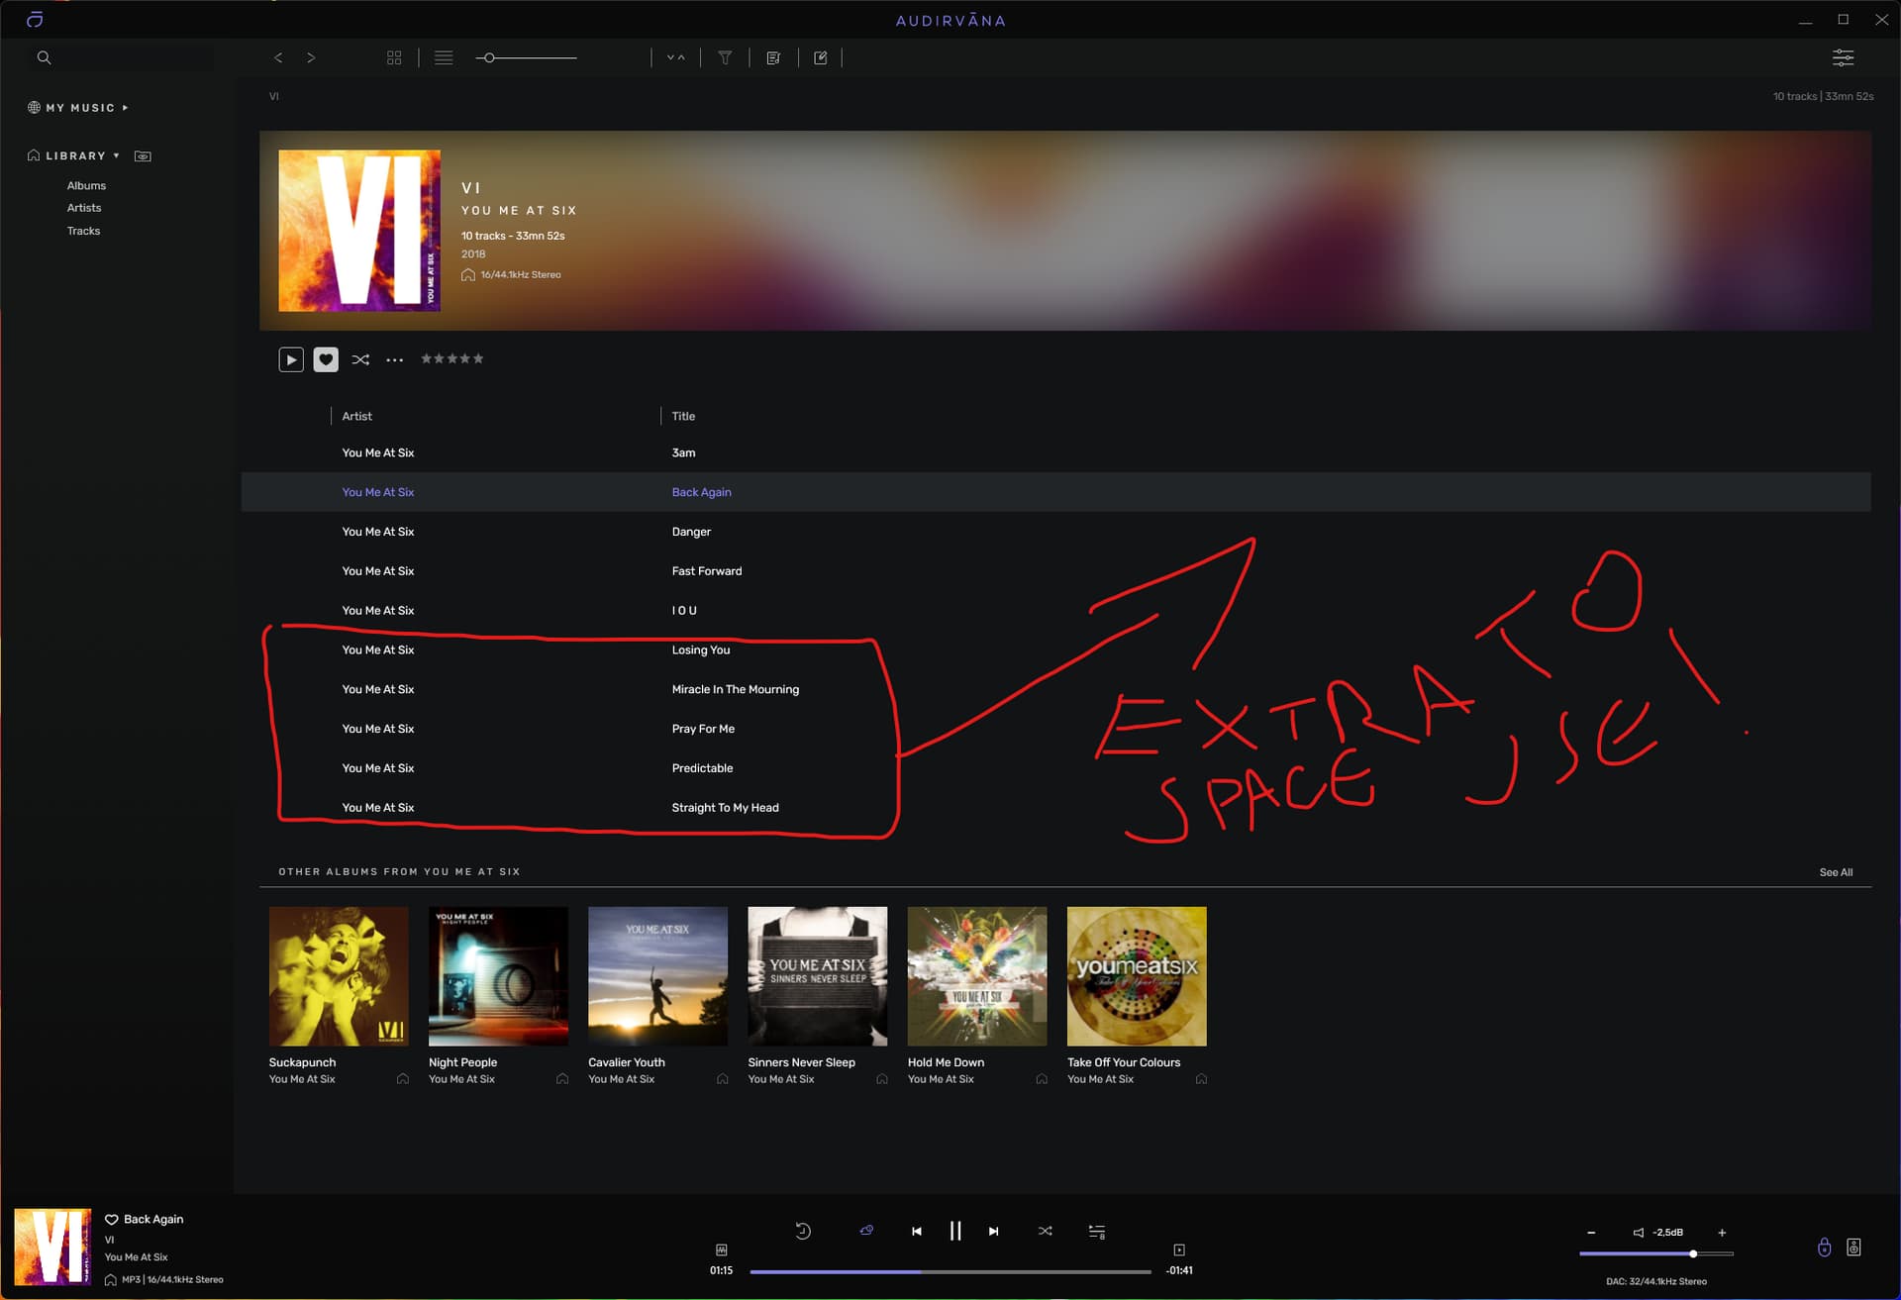Screen dimensions: 1901x1300
Task: Open the playlist icon in toolbar
Action: (773, 57)
